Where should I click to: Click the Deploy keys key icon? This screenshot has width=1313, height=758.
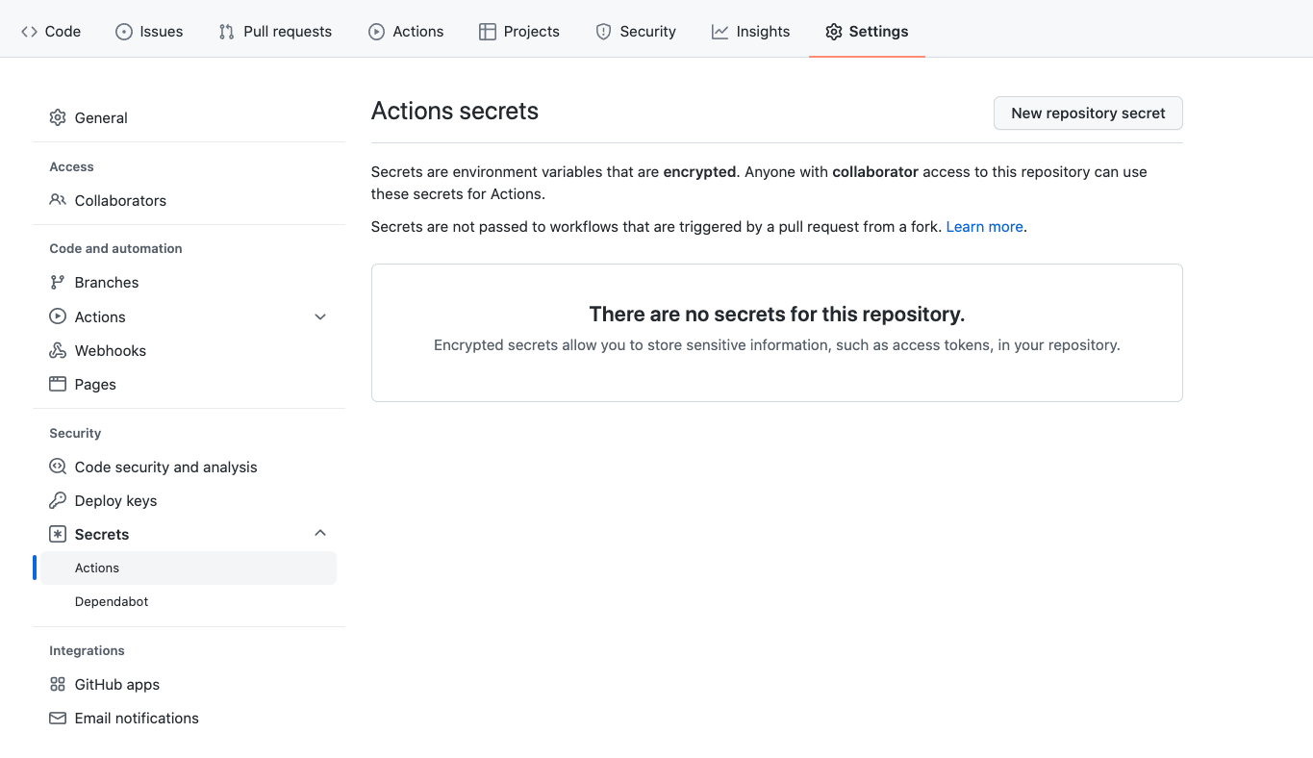tap(58, 500)
